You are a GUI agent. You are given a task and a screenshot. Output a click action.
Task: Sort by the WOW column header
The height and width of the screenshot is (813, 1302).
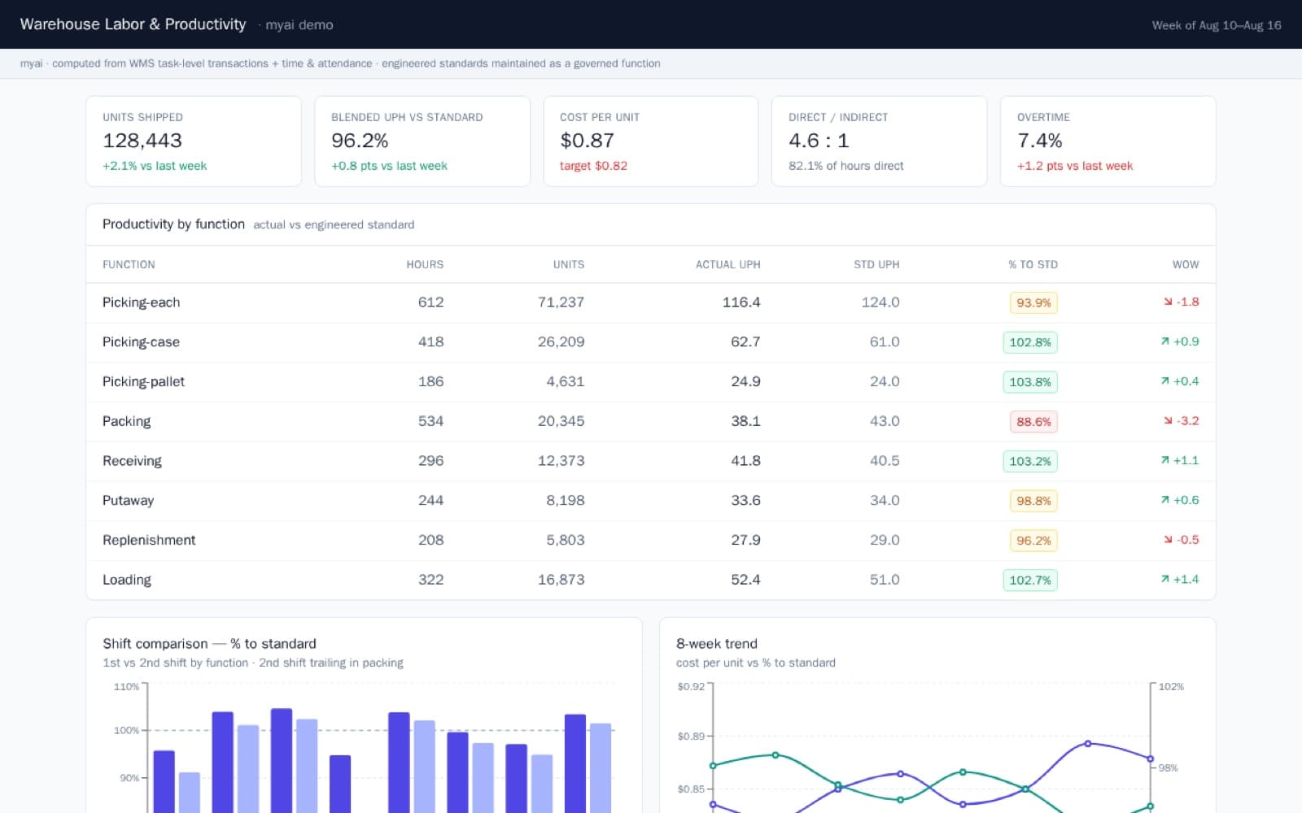pyautogui.click(x=1186, y=264)
